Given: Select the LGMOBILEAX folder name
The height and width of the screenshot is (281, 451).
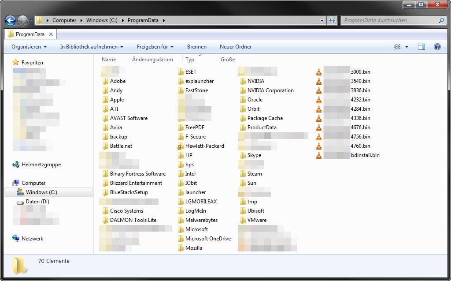Looking at the screenshot, I should 201,202.
